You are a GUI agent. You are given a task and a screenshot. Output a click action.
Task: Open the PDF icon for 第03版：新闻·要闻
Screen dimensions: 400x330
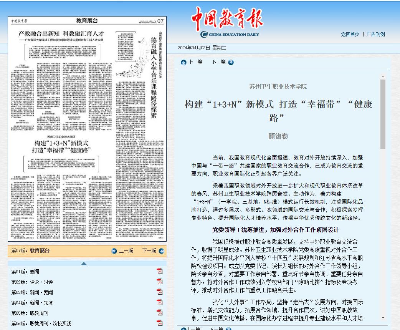160,292
